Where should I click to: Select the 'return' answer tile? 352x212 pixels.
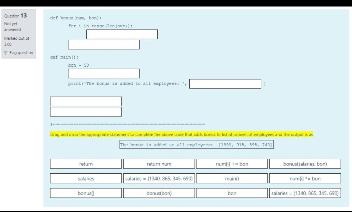click(85, 164)
